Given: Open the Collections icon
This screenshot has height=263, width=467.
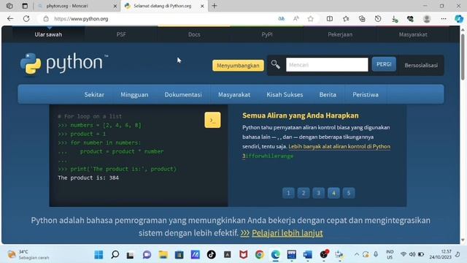Looking at the screenshot, I should 362,19.
